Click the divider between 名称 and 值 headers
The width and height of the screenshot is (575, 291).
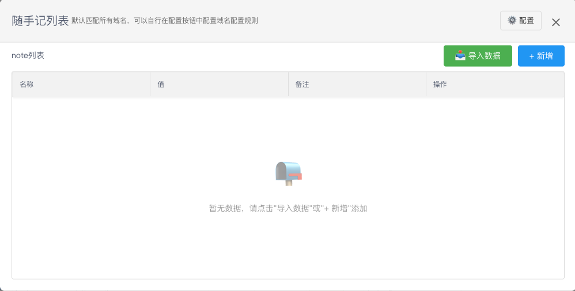[x=150, y=85]
